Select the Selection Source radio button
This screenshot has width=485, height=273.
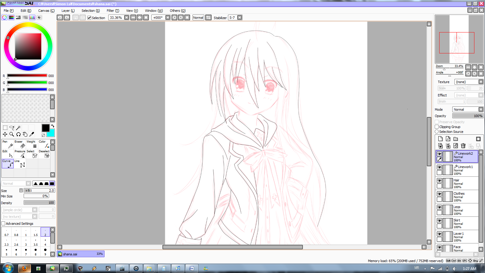437,132
